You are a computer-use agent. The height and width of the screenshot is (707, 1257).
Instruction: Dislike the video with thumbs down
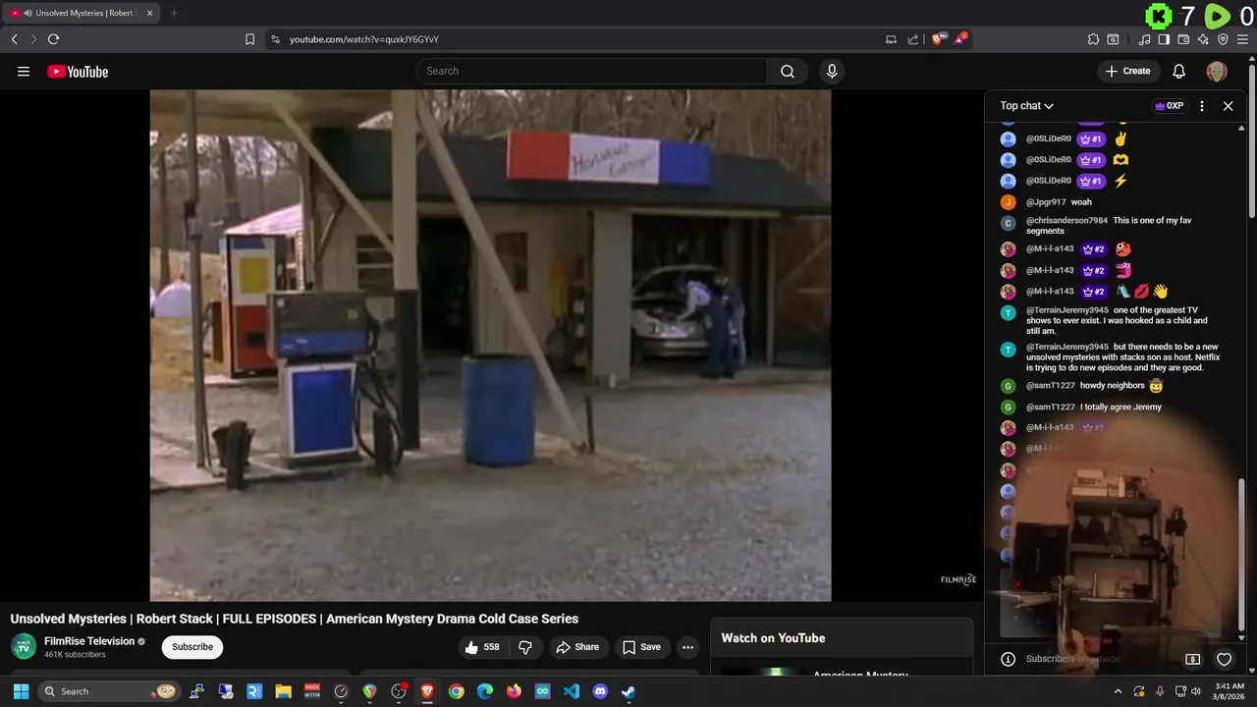(524, 647)
